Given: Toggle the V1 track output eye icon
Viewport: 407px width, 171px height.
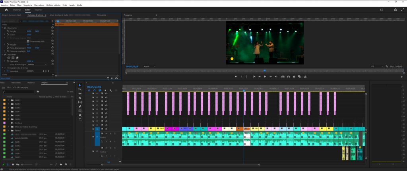Looking at the screenshot, I should click(x=106, y=129).
